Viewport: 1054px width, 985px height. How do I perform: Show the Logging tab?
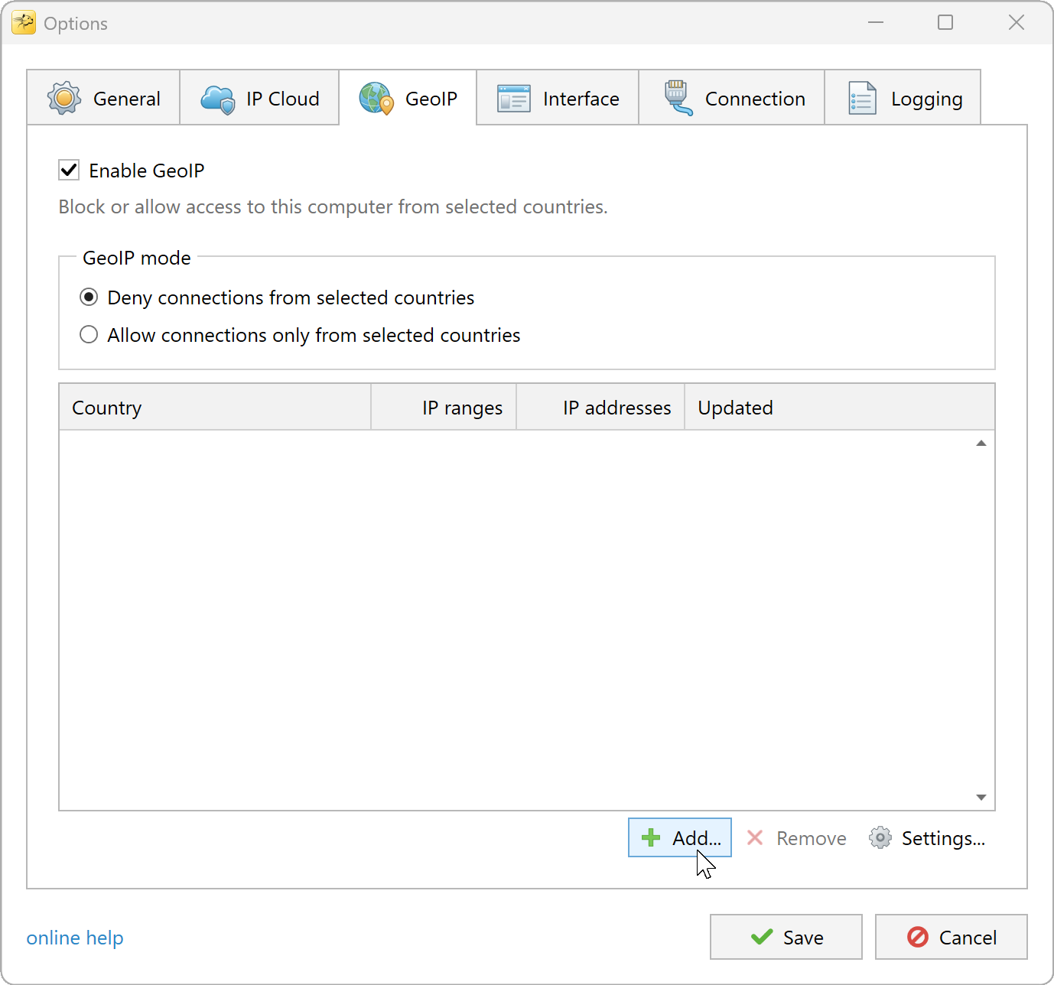(903, 98)
